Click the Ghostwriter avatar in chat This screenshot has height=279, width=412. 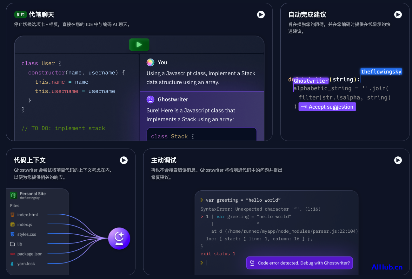tap(150, 99)
